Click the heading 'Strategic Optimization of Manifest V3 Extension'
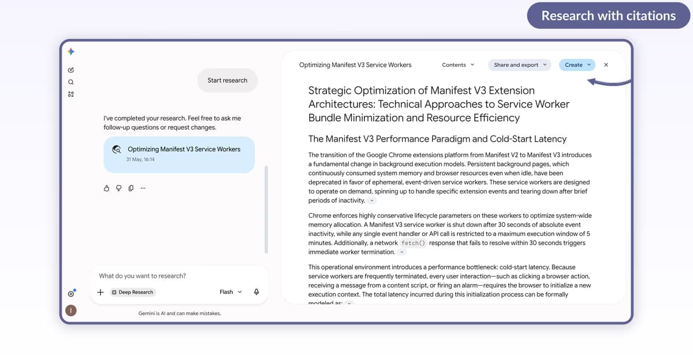Screen dimensions: 693x363 422,90
